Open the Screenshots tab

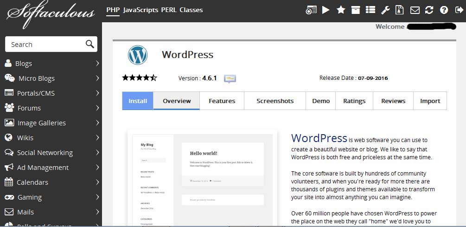coord(275,101)
